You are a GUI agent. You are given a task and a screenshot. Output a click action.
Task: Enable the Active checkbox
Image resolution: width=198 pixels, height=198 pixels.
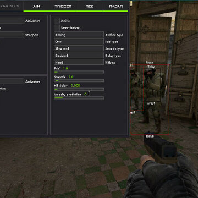pos(57,21)
